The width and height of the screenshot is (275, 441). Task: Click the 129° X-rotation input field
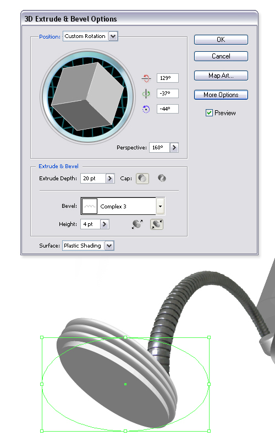pos(168,78)
